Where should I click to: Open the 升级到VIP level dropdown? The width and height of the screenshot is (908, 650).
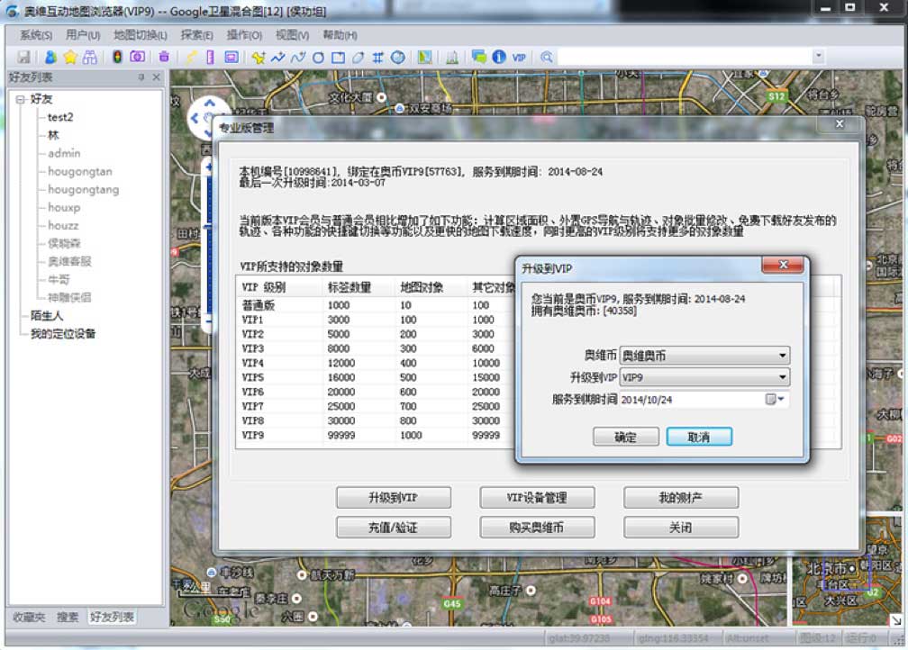[782, 377]
